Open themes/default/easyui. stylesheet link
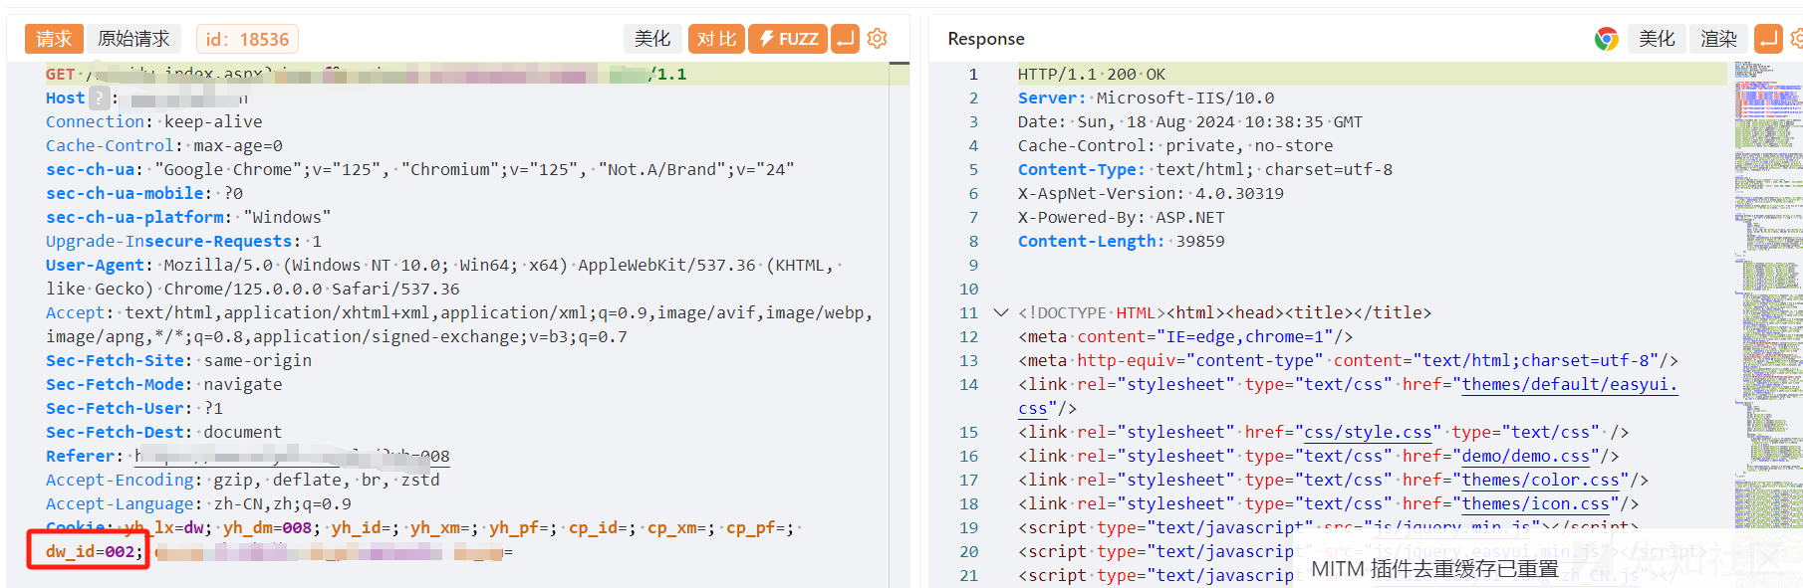Image resolution: width=1803 pixels, height=588 pixels. (1570, 384)
